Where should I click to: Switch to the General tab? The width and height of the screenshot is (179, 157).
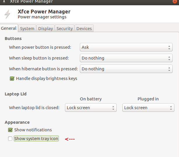[9, 28]
